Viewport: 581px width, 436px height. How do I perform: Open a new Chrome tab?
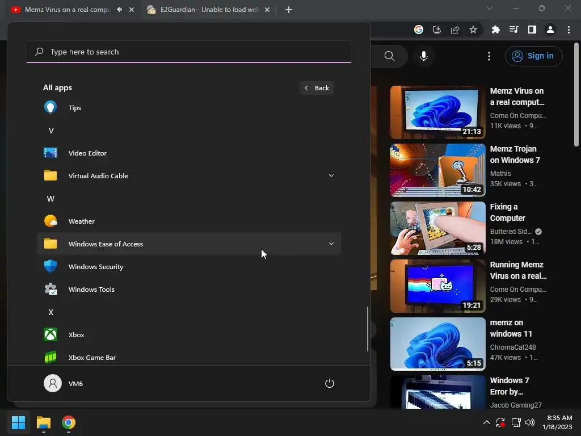tap(289, 10)
